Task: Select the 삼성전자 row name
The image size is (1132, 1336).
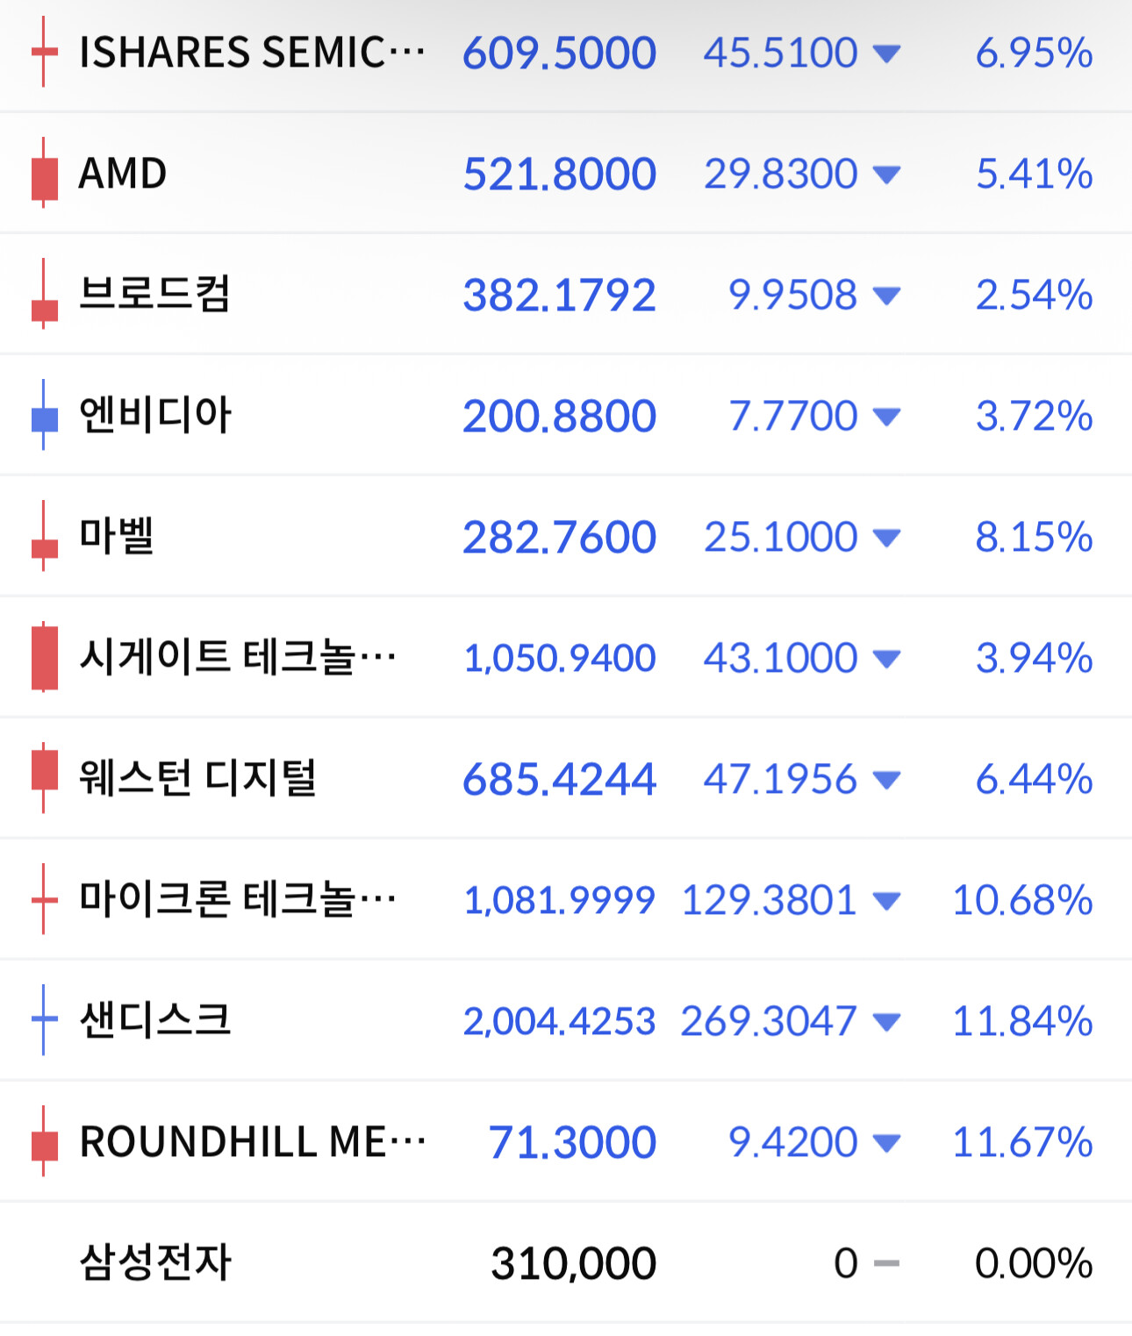Action: point(155,1262)
